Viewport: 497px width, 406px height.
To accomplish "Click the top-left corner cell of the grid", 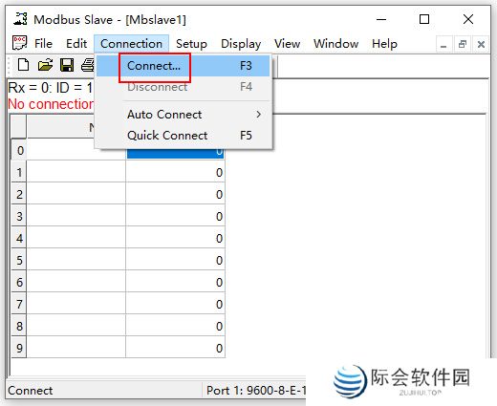I will click(x=19, y=127).
